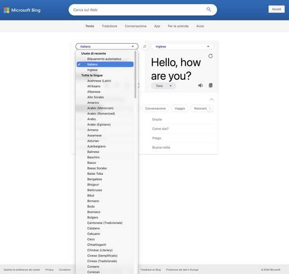
Task: Click the Come stai? phrase
Action: point(160,129)
